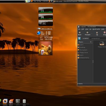Stop loading in the File Browser
This screenshot has height=106, width=106.
click(x=104, y=34)
